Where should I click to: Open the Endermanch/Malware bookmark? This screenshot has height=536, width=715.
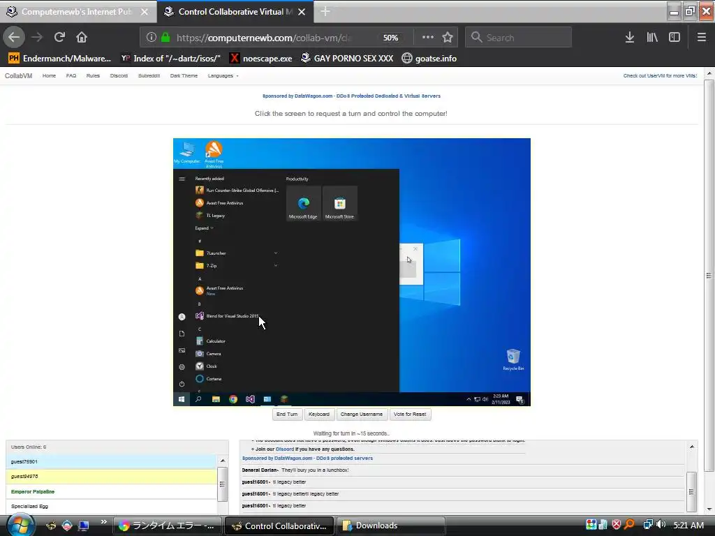tap(60, 59)
